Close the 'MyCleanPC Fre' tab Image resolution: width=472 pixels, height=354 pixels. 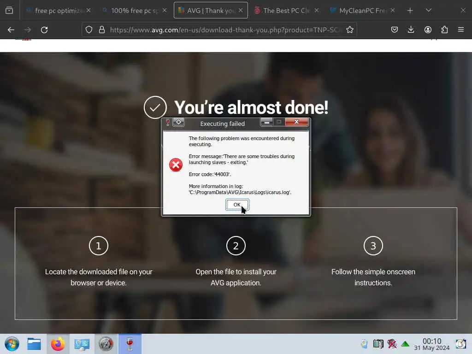393,10
